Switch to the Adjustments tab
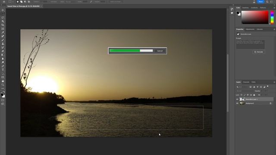 [x=250, y=29]
